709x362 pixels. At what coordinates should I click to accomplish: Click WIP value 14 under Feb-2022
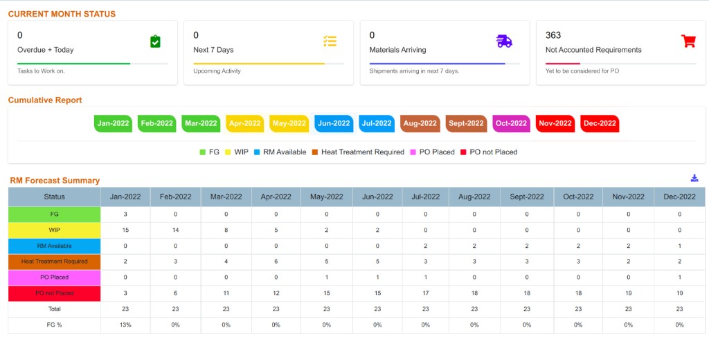coord(175,230)
